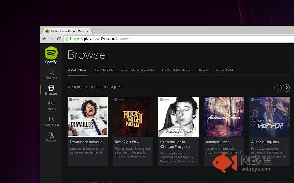Screen dimensions: 294x183
Task: Switch to the Overview tab
Action: click(77, 70)
